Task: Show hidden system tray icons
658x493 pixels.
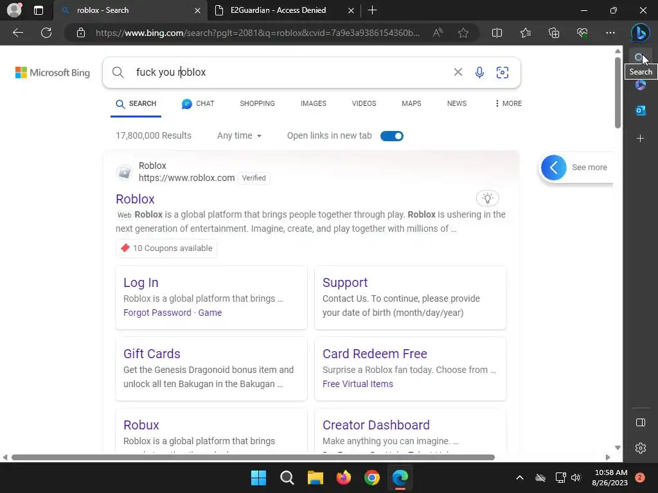Action: pyautogui.click(x=519, y=478)
